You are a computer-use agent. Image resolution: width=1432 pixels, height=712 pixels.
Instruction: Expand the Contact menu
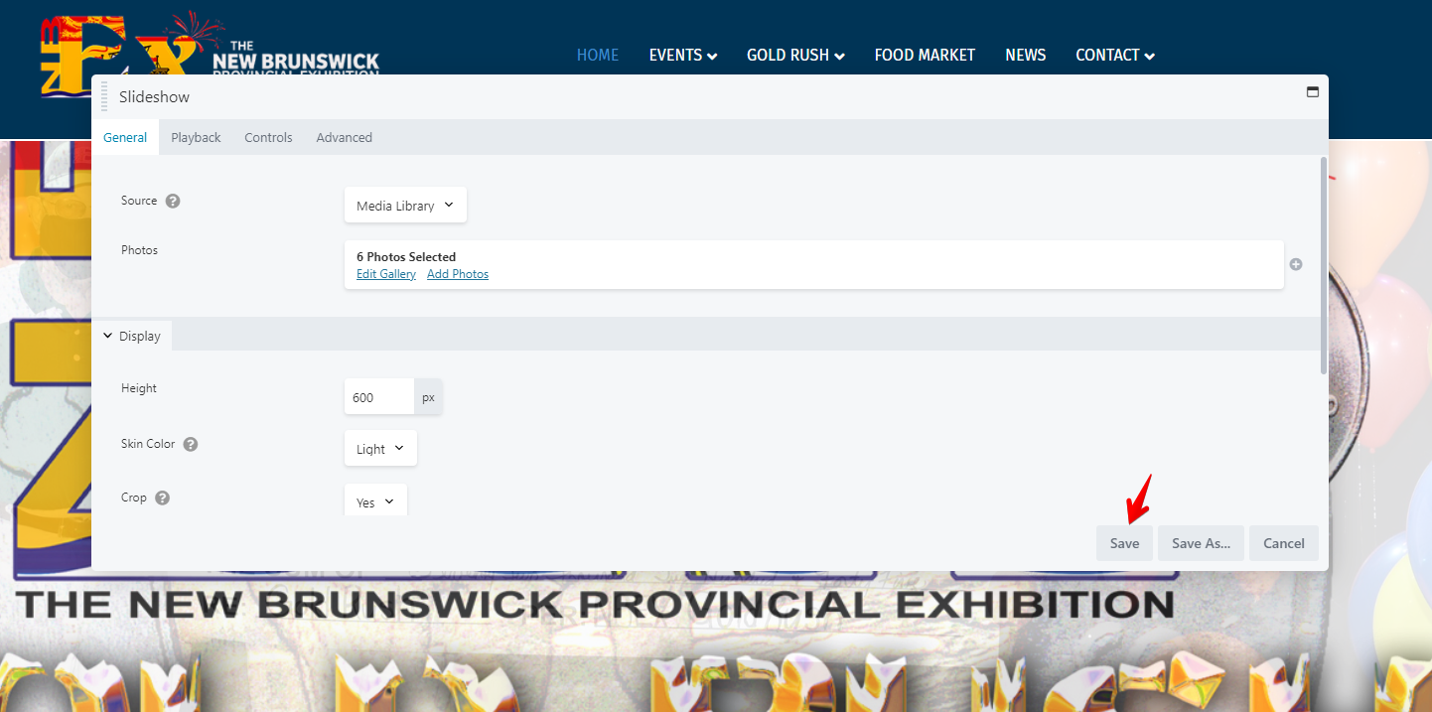[1115, 56]
